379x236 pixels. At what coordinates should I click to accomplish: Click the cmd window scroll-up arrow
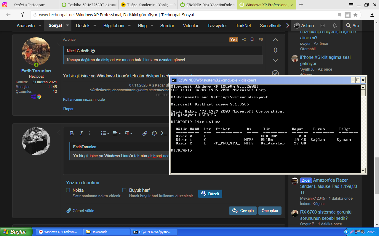point(363,87)
